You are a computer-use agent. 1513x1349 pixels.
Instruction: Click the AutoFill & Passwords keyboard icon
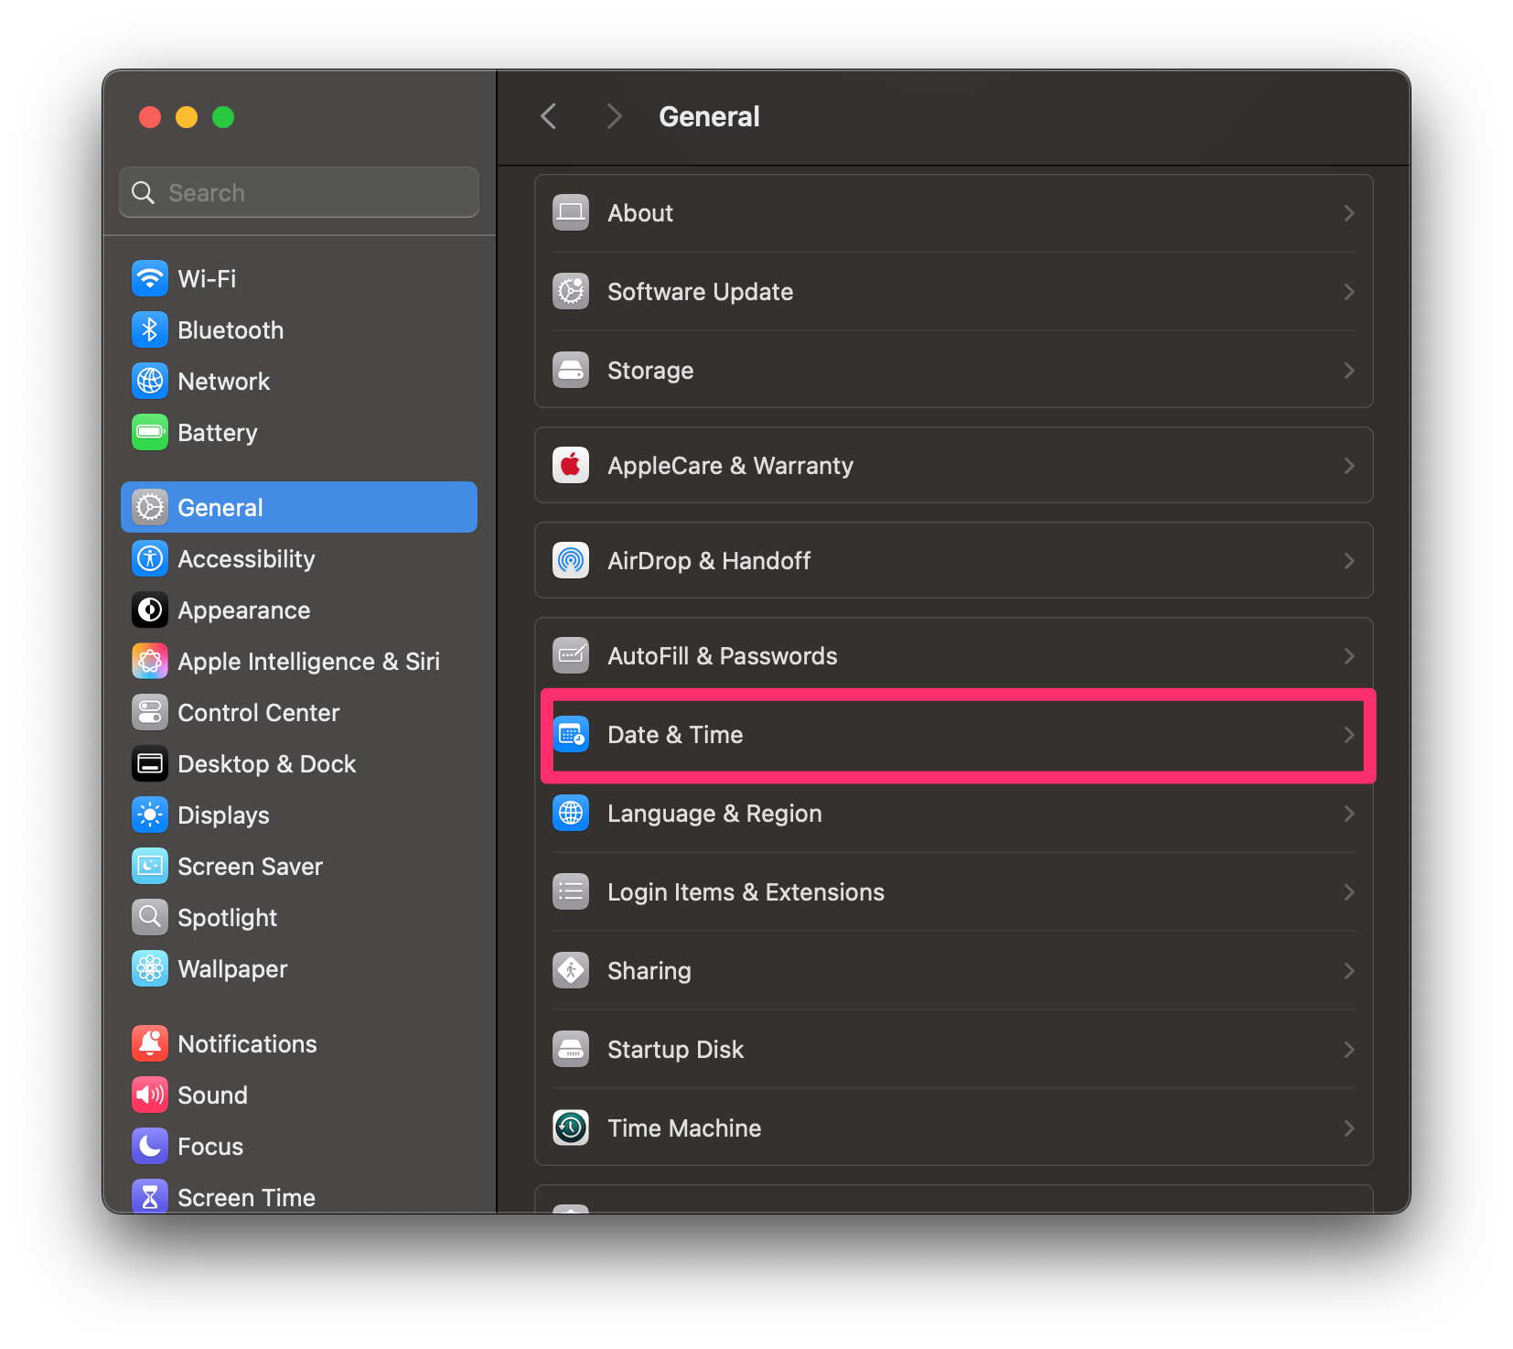pos(571,655)
